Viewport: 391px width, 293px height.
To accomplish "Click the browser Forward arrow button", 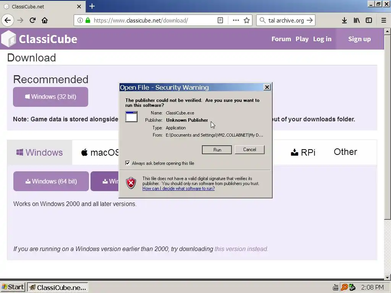I will (x=21, y=21).
